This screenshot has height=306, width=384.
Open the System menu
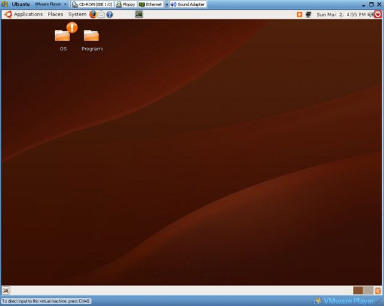point(77,14)
